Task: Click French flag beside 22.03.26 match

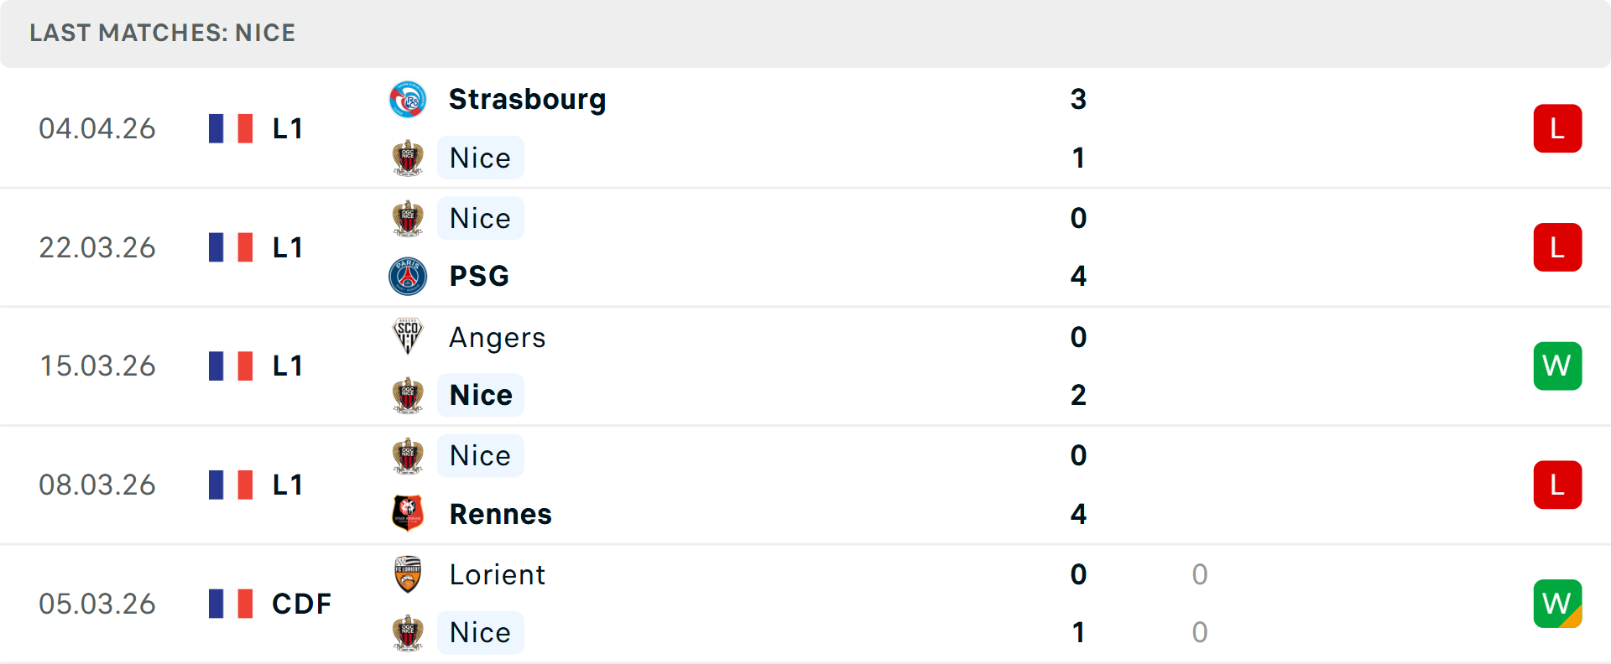Action: coord(231,247)
